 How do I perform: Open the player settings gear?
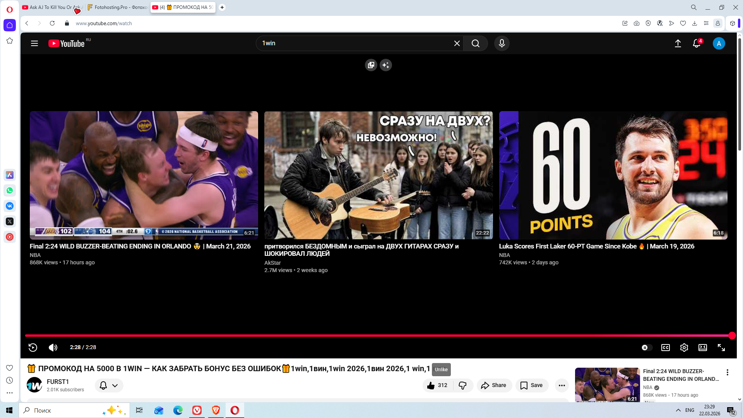(x=684, y=348)
